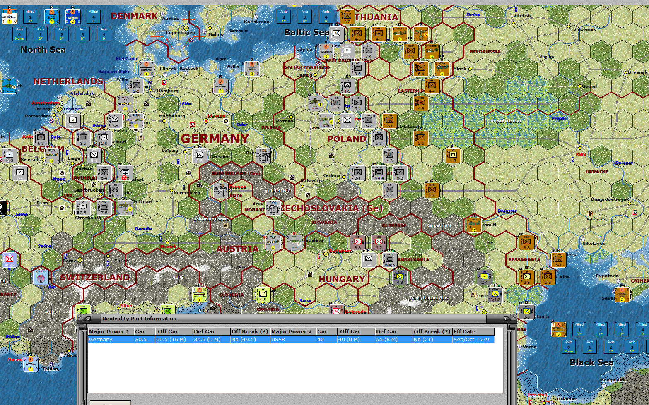Viewport: 649px width, 405px height.
Task: Select the Soviet naval counter at Sevastopol
Action: tap(622, 295)
